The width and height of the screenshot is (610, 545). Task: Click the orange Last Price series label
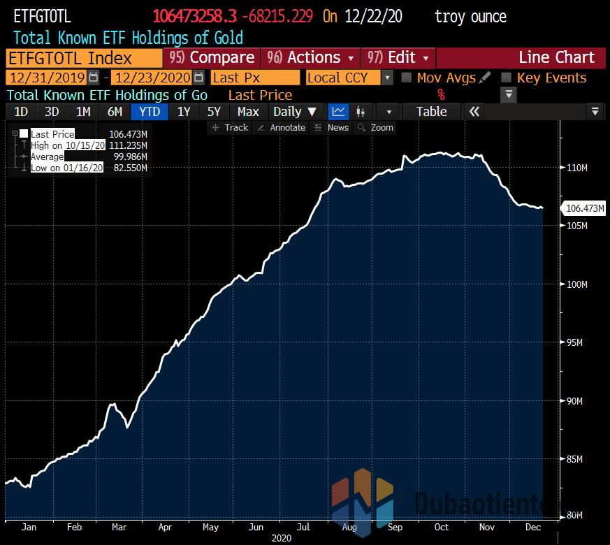260,95
